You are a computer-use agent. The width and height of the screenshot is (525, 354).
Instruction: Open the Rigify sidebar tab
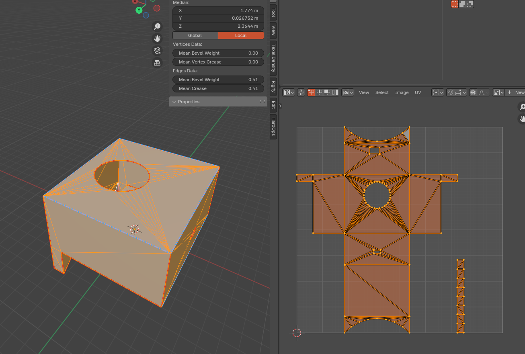[x=273, y=86]
